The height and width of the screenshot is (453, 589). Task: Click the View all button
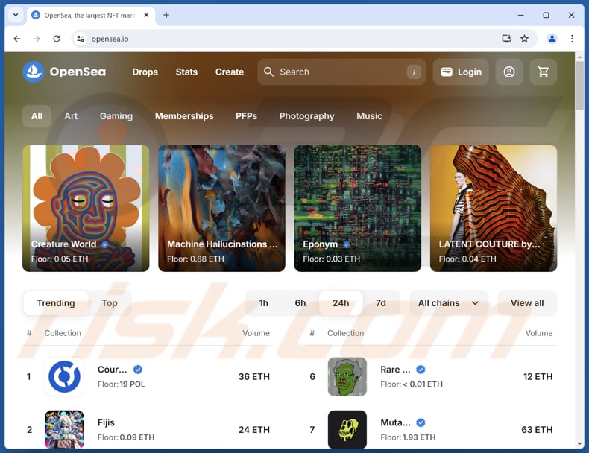527,303
